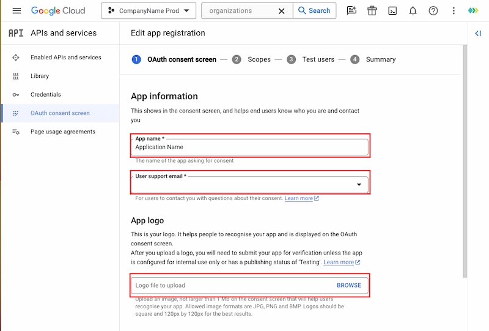
Task: Click into the App name field
Action: (x=249, y=147)
